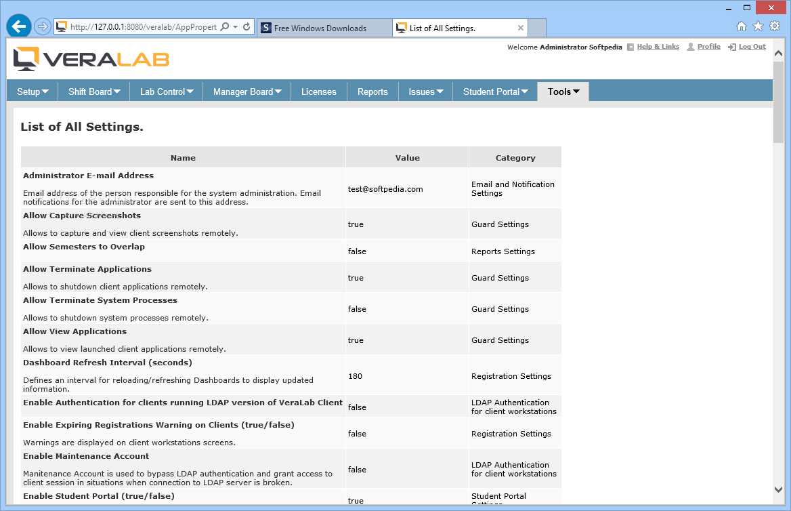Click the Favorites star icon

click(x=758, y=26)
